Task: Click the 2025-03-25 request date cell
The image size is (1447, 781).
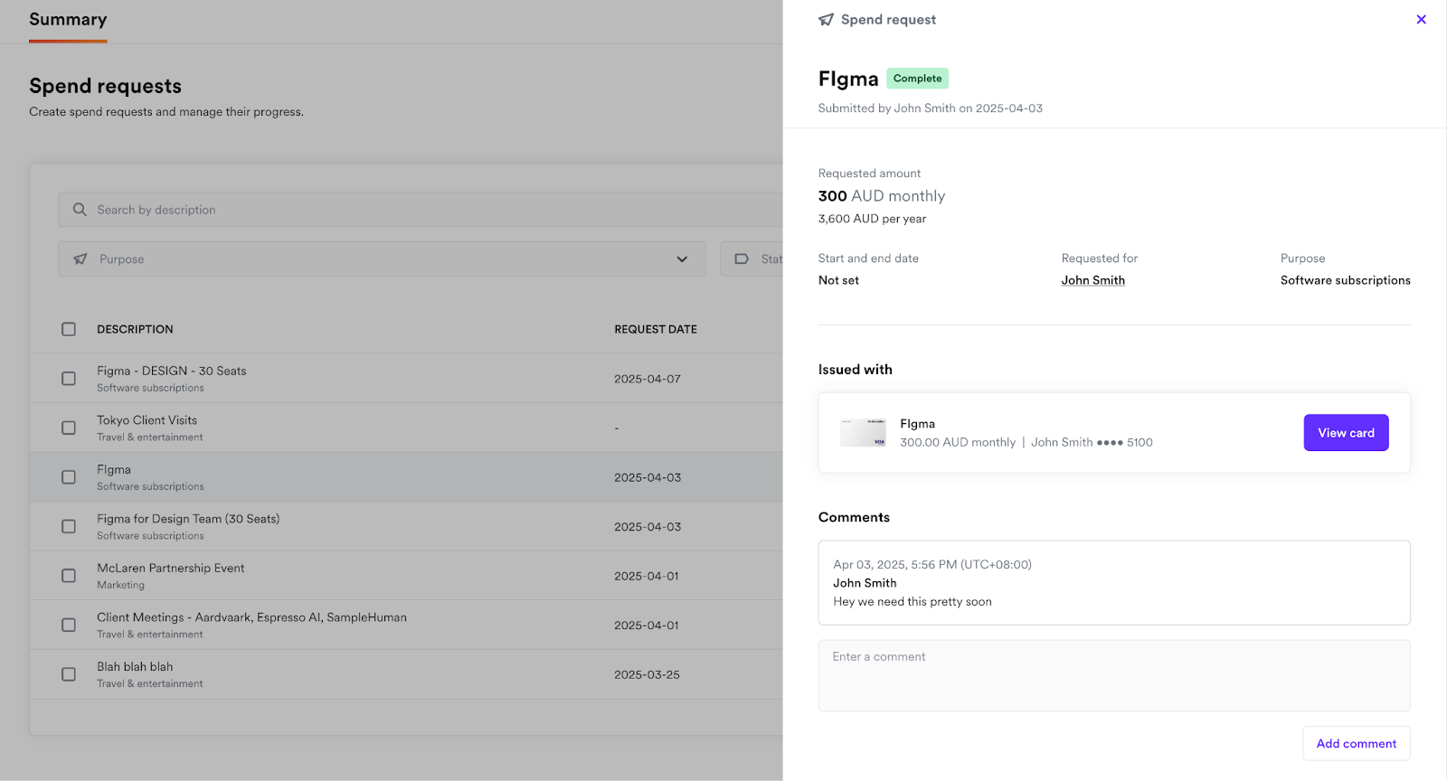Action: coord(647,674)
